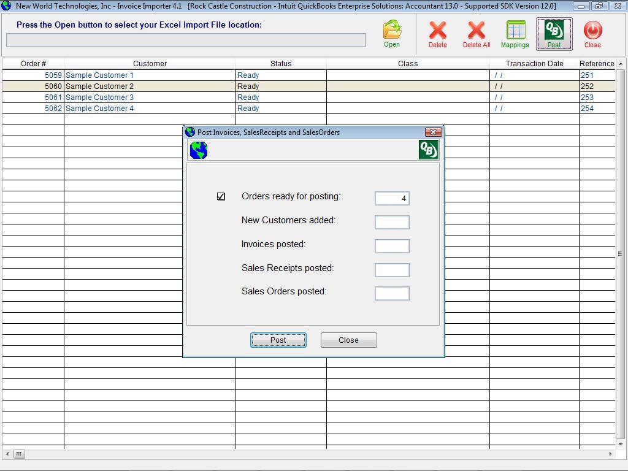Click the red Close power icon
628x471 pixels.
point(592,34)
